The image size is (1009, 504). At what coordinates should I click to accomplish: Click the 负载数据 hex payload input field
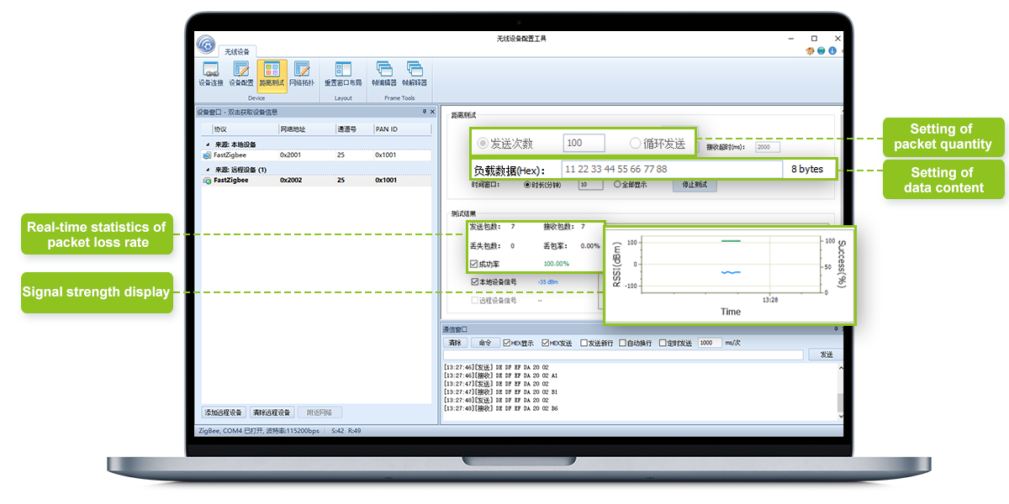coord(671,169)
